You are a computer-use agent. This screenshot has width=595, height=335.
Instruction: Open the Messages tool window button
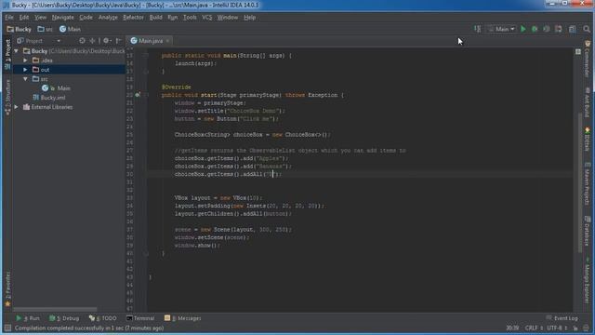[182, 318]
